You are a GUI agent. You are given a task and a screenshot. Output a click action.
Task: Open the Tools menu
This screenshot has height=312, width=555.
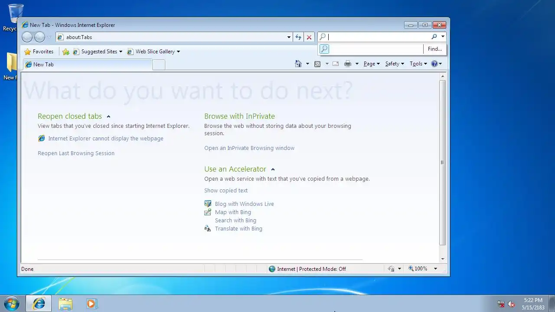tap(418, 64)
